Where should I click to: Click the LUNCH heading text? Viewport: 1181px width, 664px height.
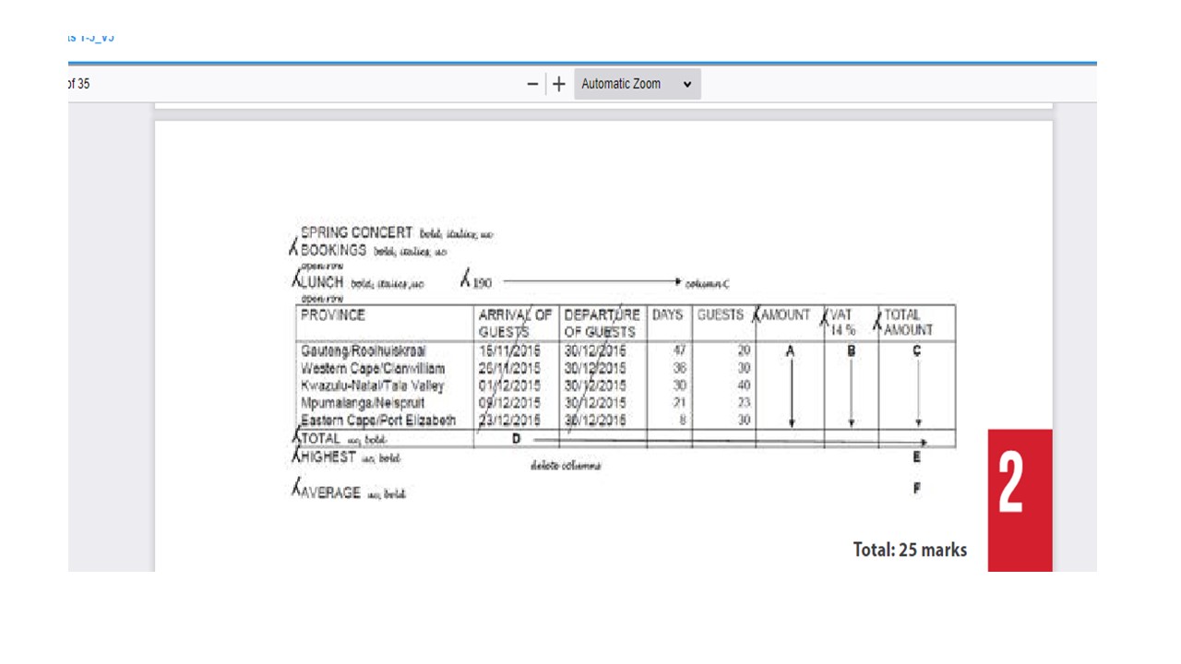coord(322,282)
